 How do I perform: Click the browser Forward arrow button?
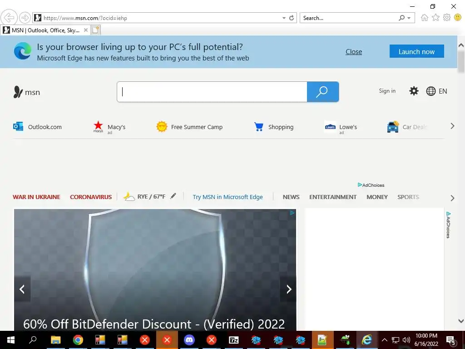[x=25, y=18]
